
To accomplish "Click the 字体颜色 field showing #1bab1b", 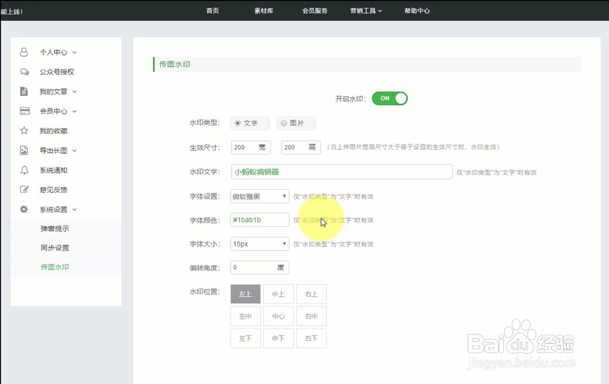I will click(x=259, y=220).
